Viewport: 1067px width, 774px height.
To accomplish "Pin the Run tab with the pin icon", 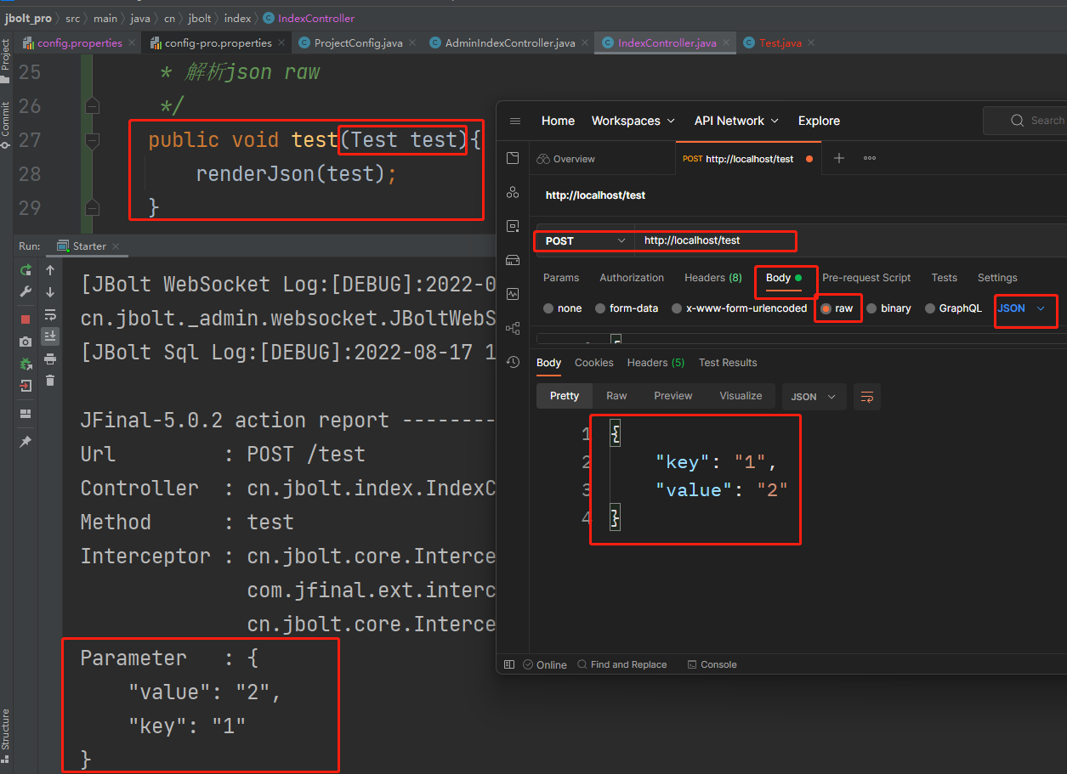I will tap(26, 442).
